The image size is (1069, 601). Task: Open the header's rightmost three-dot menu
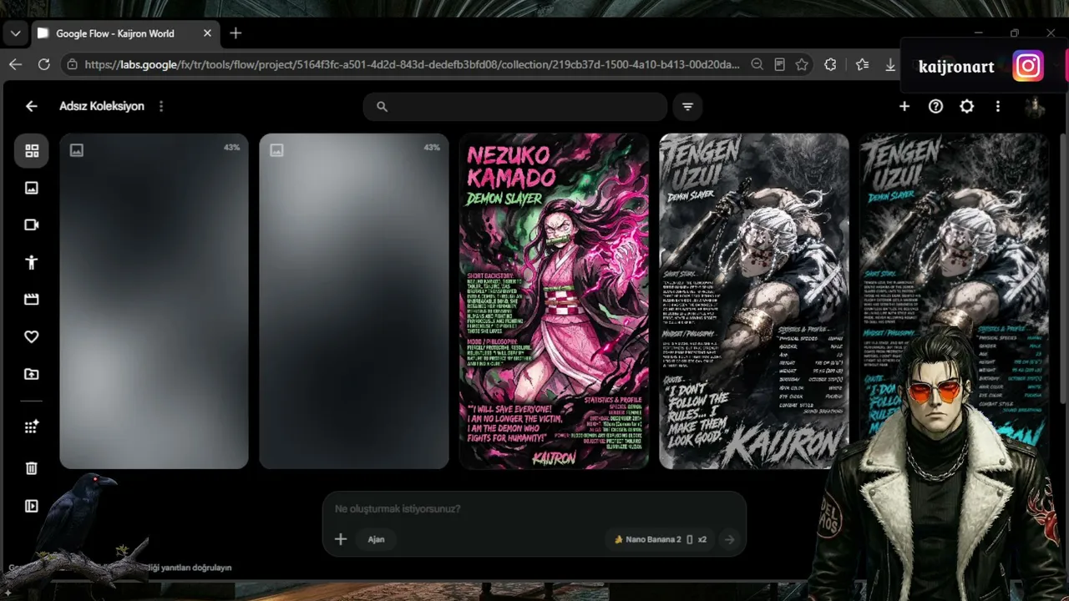click(997, 106)
